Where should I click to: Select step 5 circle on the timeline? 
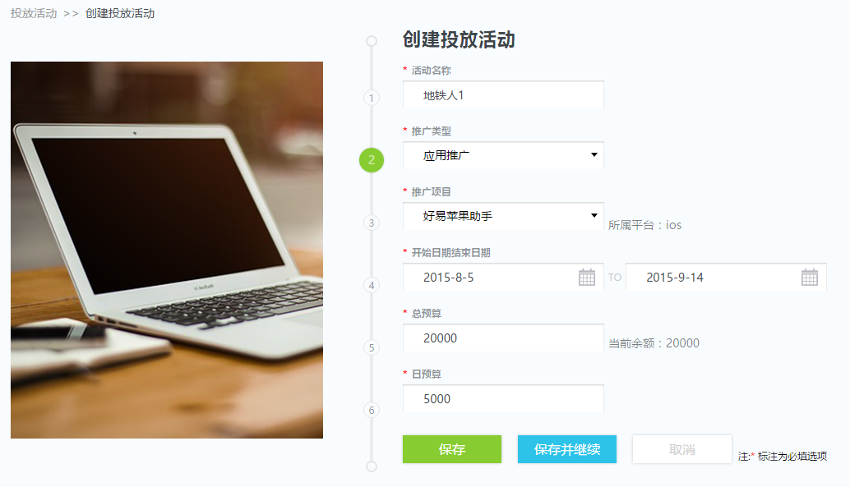point(372,347)
